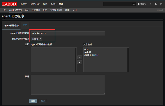Click the description textarea resize grip
Screen dimensions: 165x106
(x=104, y=94)
